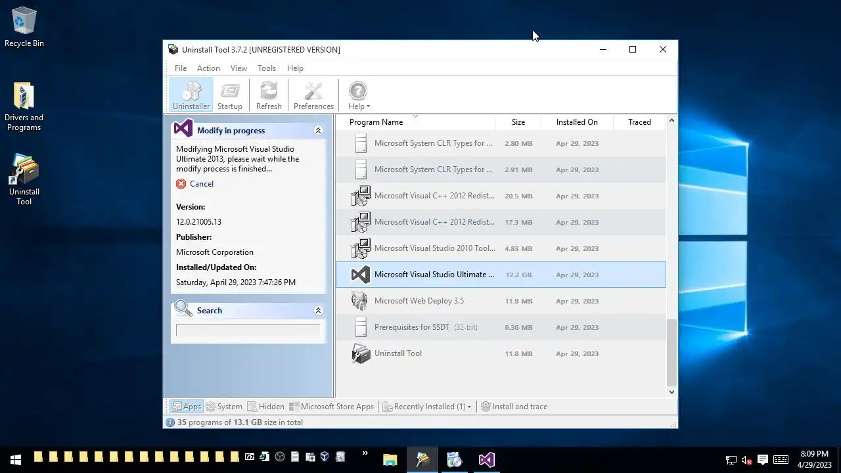Collapse the Search panel
Viewport: 841px width, 473px height.
click(x=318, y=310)
